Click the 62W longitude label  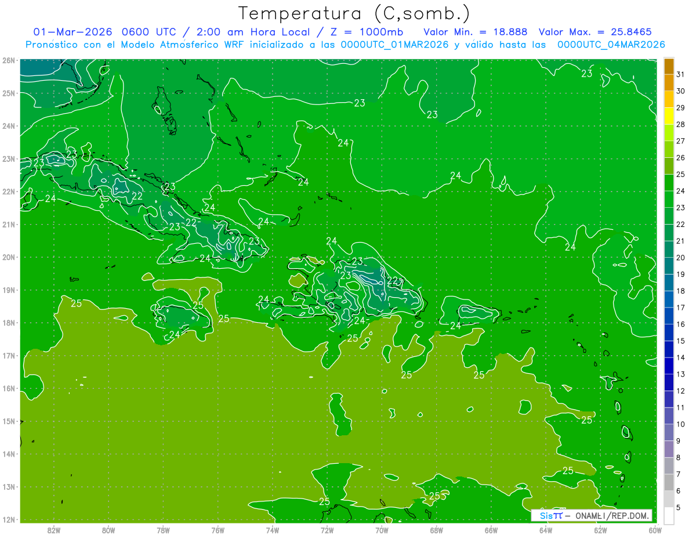click(x=600, y=529)
